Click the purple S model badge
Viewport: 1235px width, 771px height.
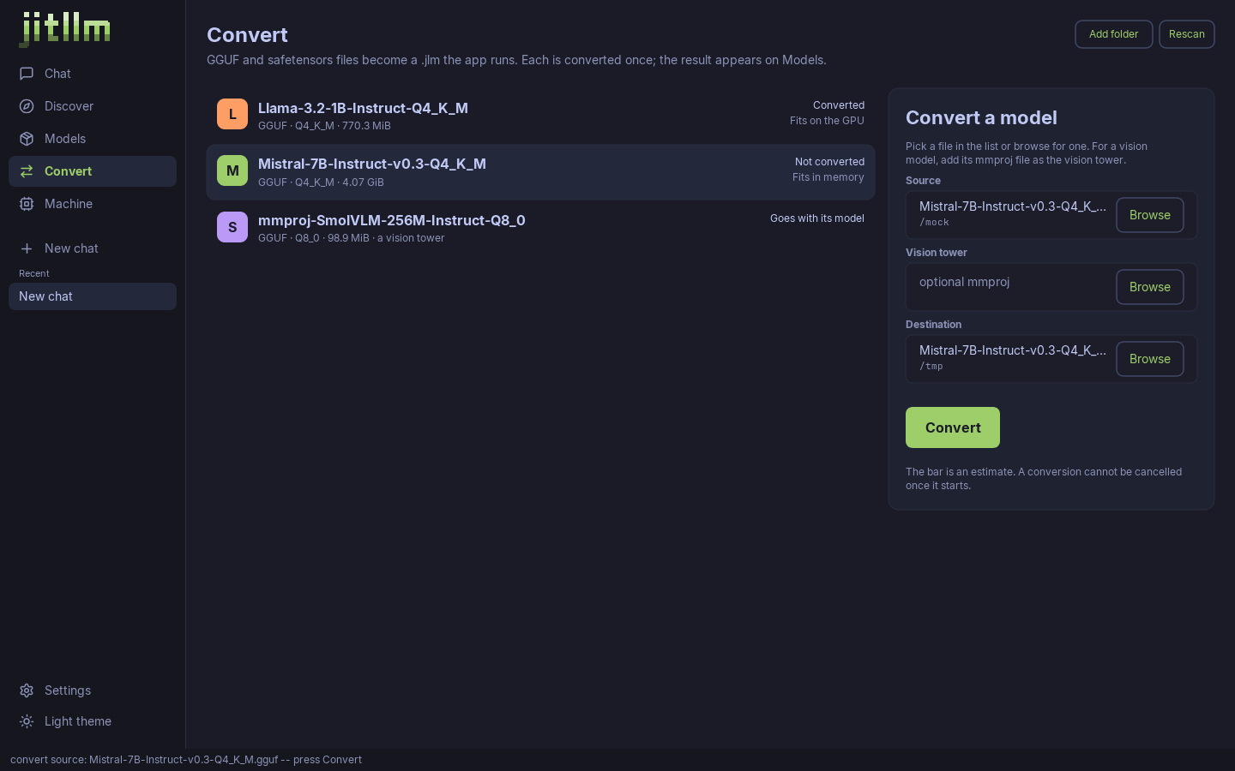pyautogui.click(x=232, y=227)
